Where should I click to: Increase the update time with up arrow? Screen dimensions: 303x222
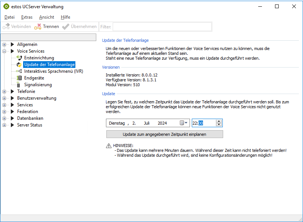pyautogui.click(x=219, y=121)
